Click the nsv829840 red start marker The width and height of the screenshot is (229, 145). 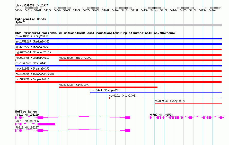pyautogui.click(x=155, y=104)
